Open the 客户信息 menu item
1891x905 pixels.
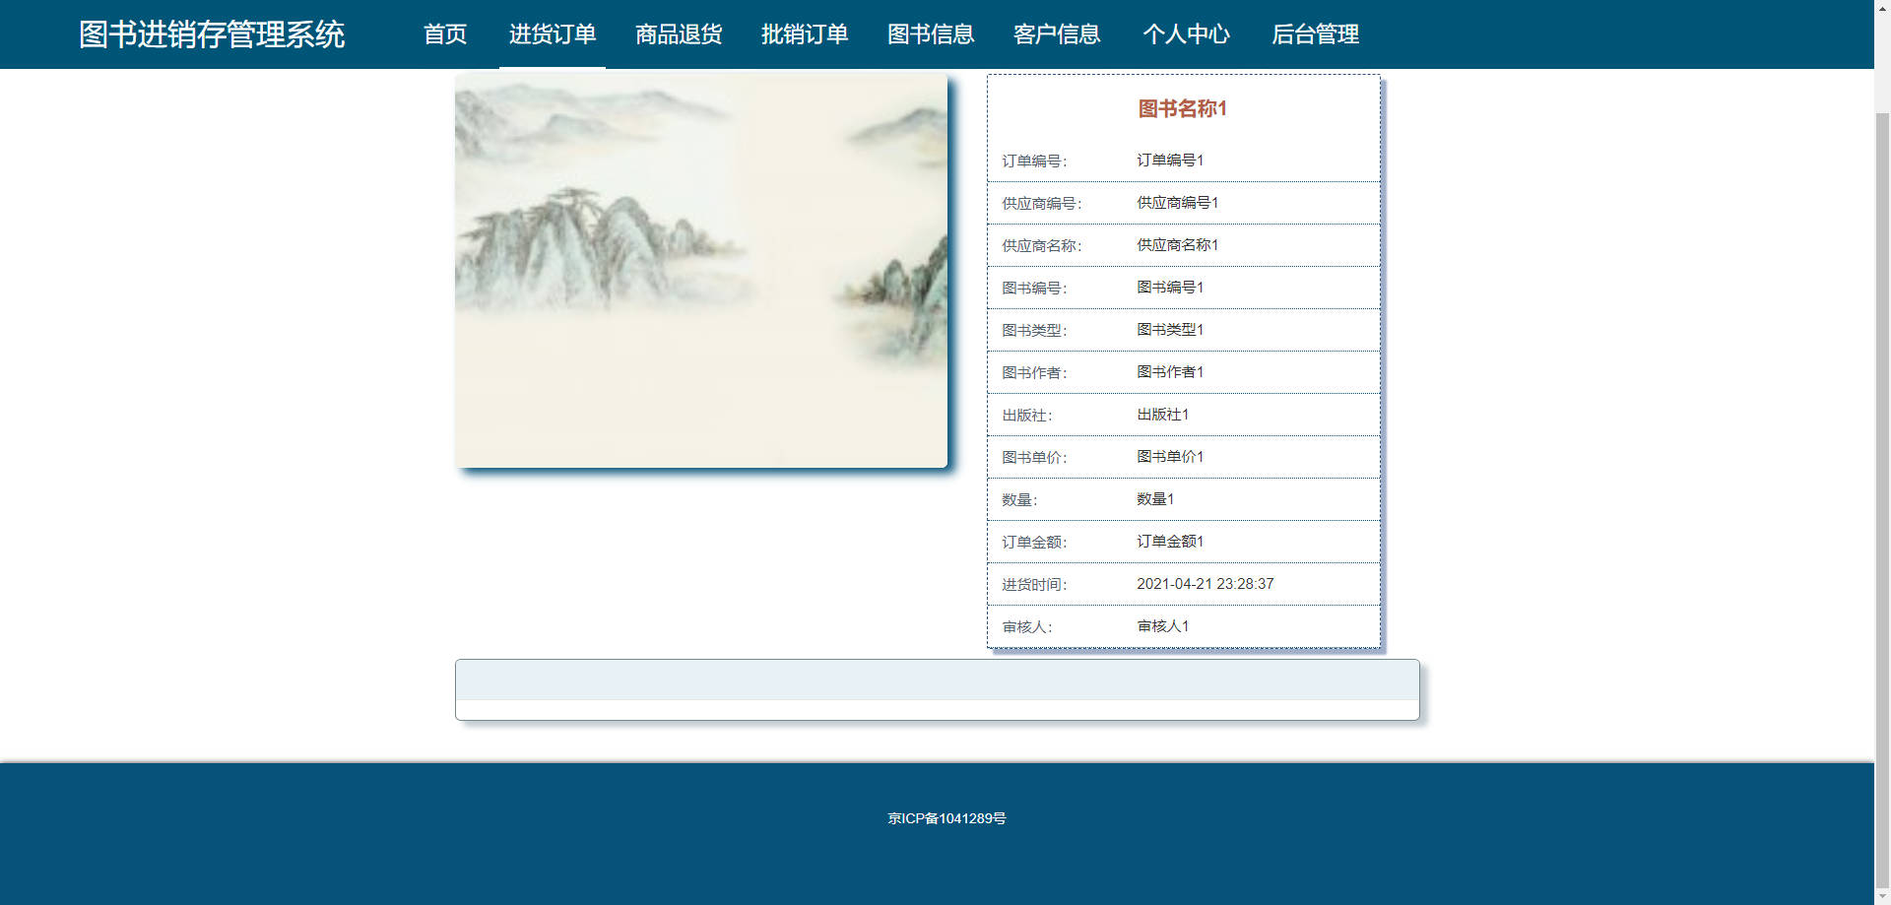coord(1057,34)
